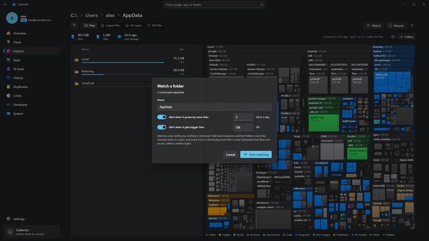This screenshot has height=241, width=429.
Task: Go back with the title bar arrow
Action: click(5, 5)
